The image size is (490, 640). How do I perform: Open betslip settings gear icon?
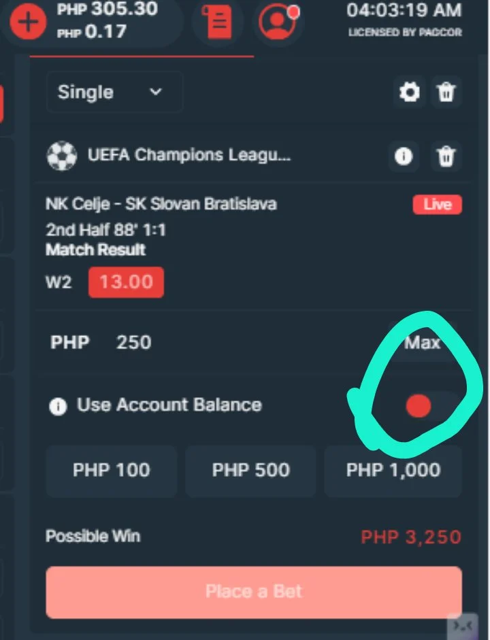coord(410,92)
